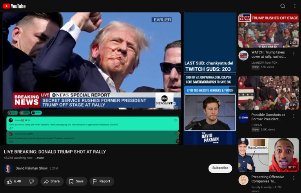Dislike the video with thumbs down
The image size is (301, 193).
tap(31, 181)
